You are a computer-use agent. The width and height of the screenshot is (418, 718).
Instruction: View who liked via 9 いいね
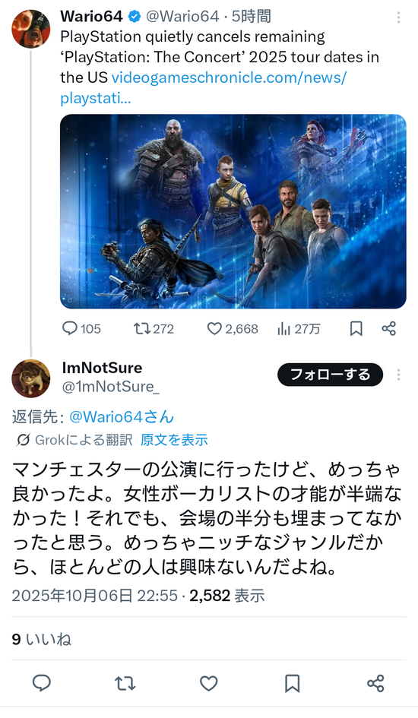click(x=42, y=639)
